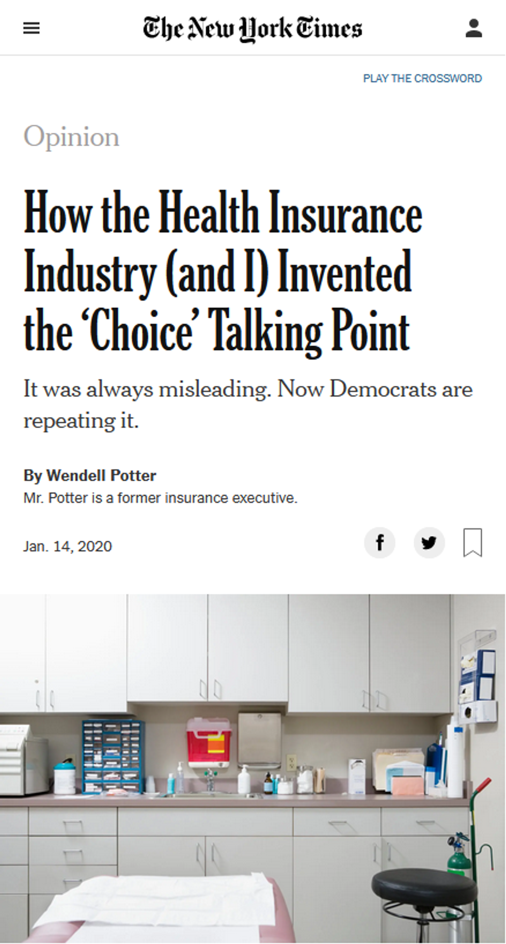Viewport: 506px width, 944px height.
Task: Click the article publication date Jan. 14, 2020
Action: coord(68,546)
